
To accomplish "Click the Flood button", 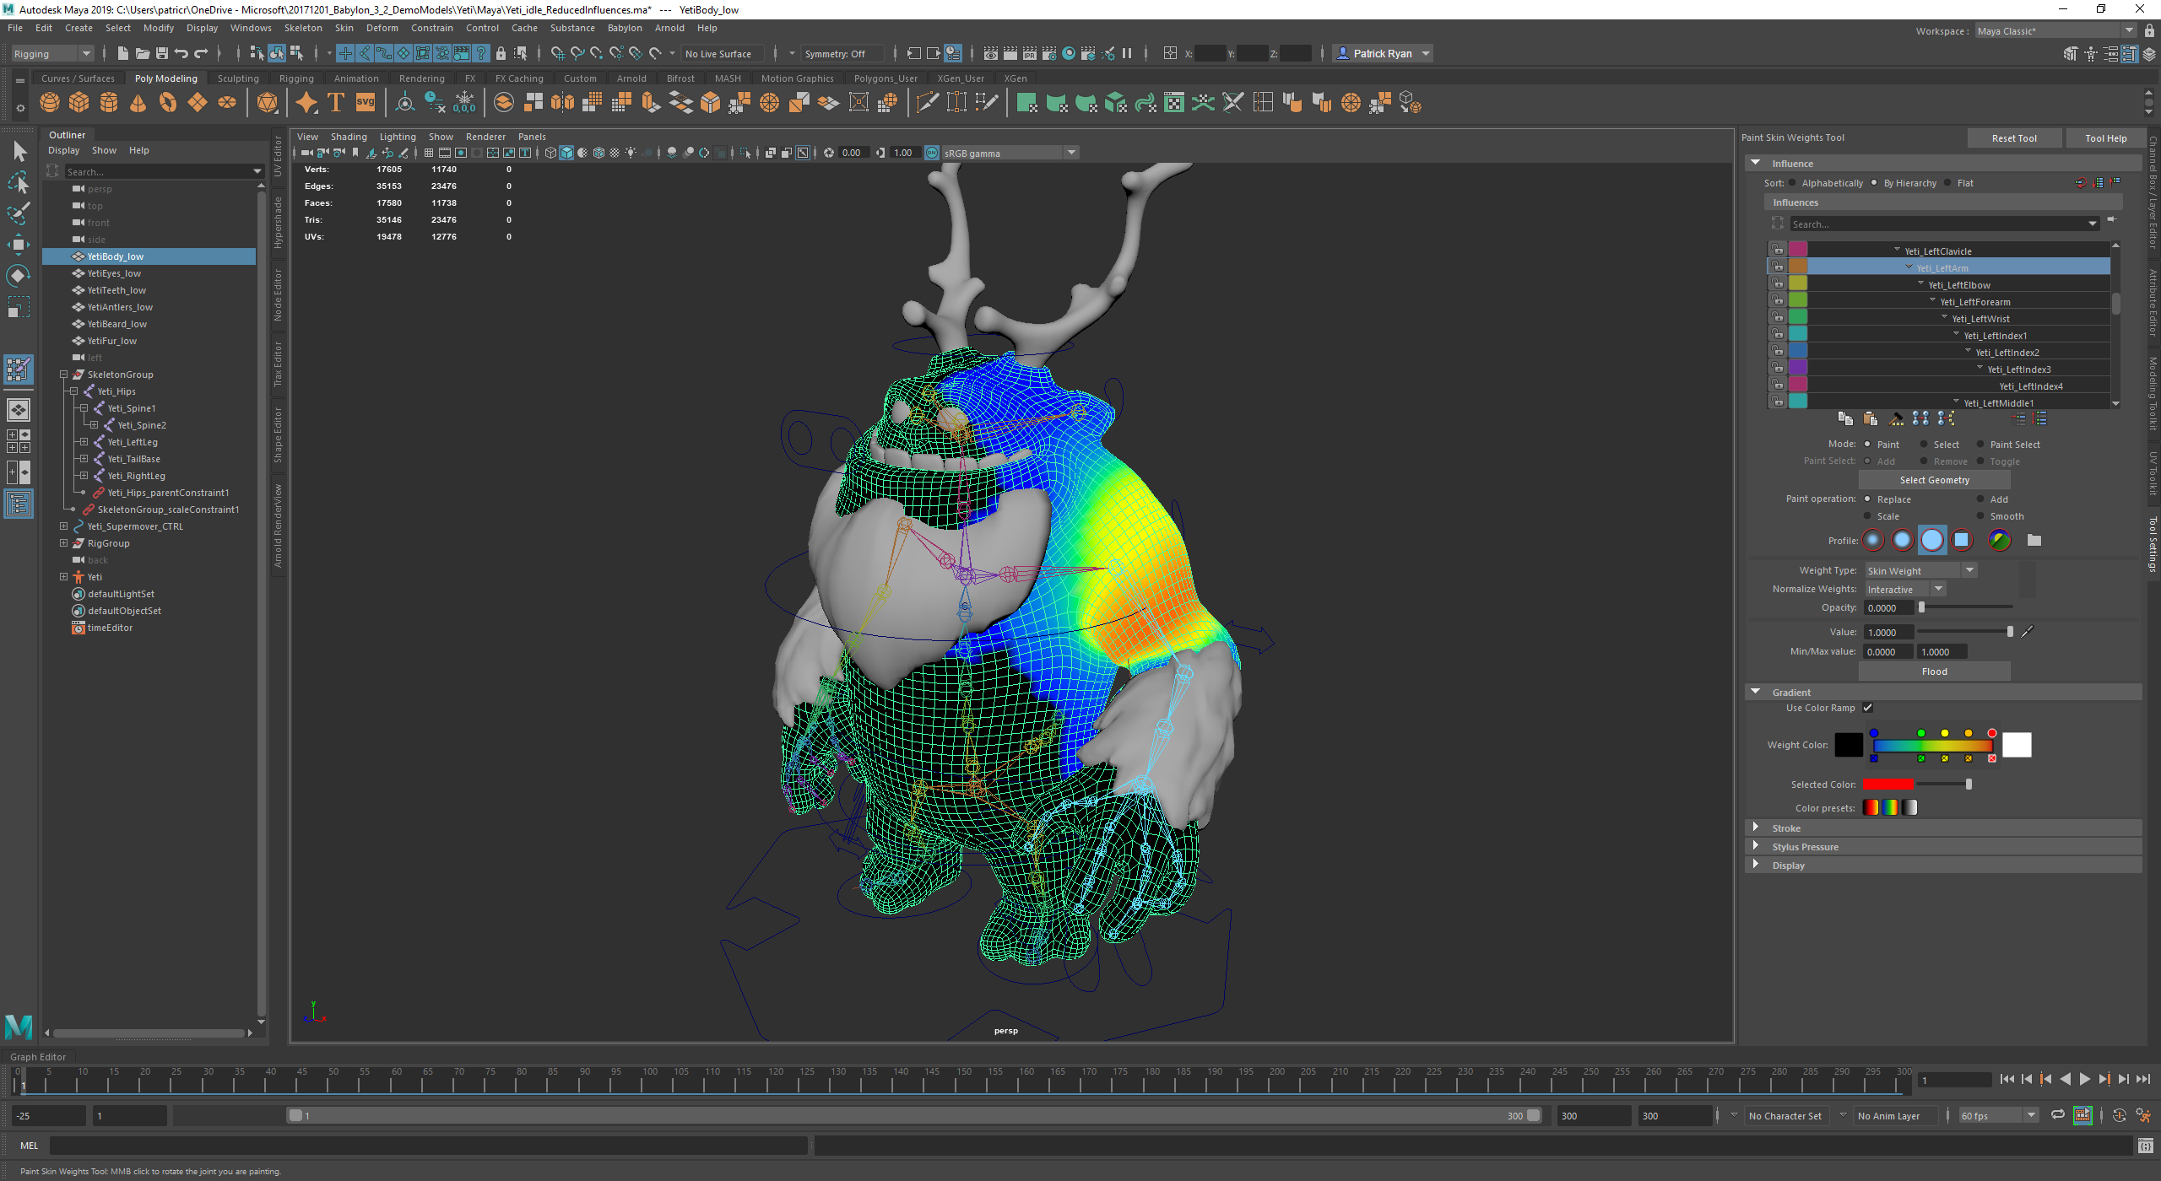I will 1934,671.
